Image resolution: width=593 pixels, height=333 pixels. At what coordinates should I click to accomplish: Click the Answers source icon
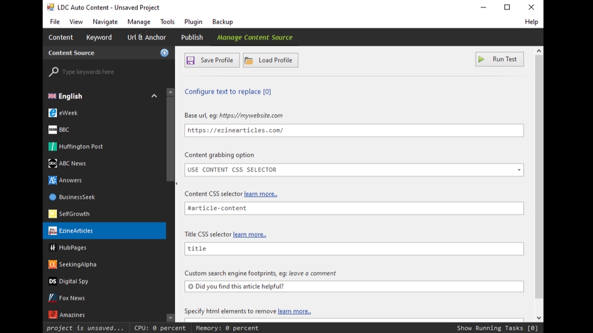(x=53, y=180)
